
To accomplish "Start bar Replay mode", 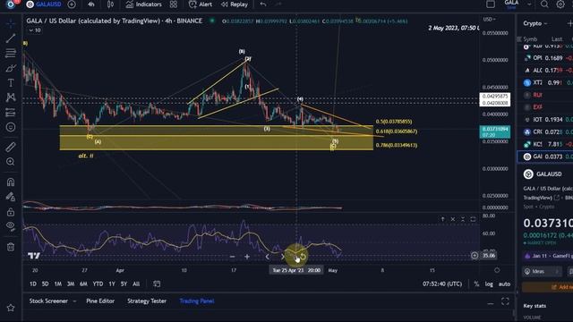I will click(235, 4).
